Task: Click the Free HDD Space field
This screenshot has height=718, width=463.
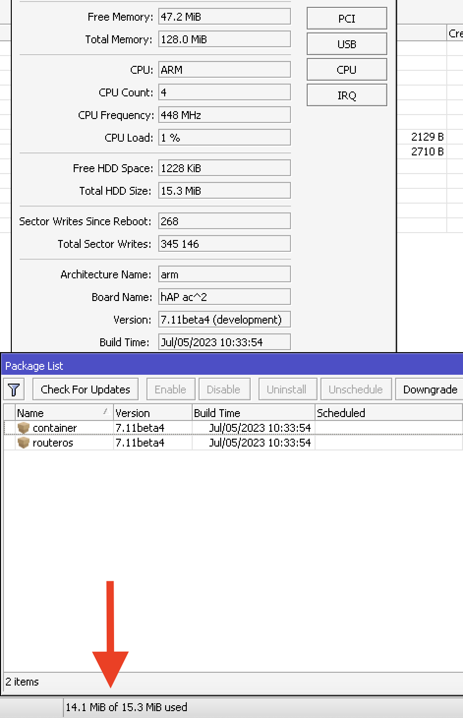Action: pos(225,168)
